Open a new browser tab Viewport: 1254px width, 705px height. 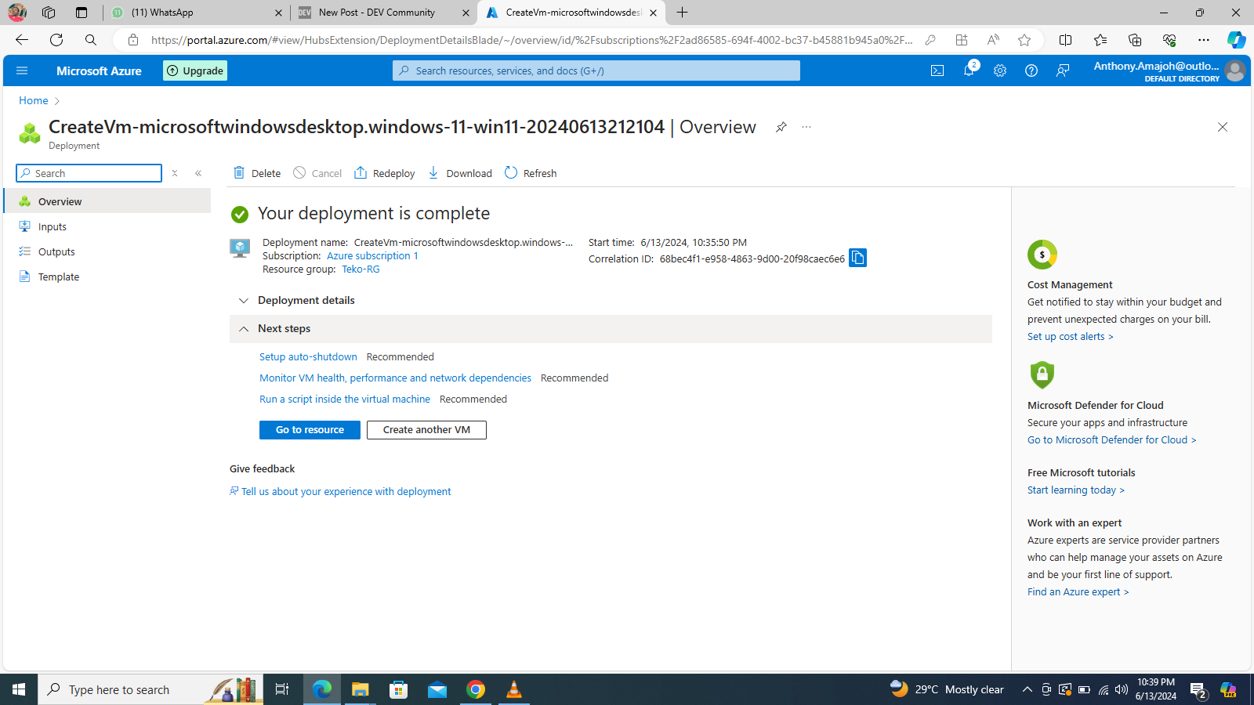[682, 13]
